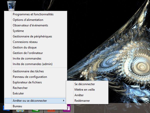
Task: Select the Rechercher entry
Action: (35, 88)
